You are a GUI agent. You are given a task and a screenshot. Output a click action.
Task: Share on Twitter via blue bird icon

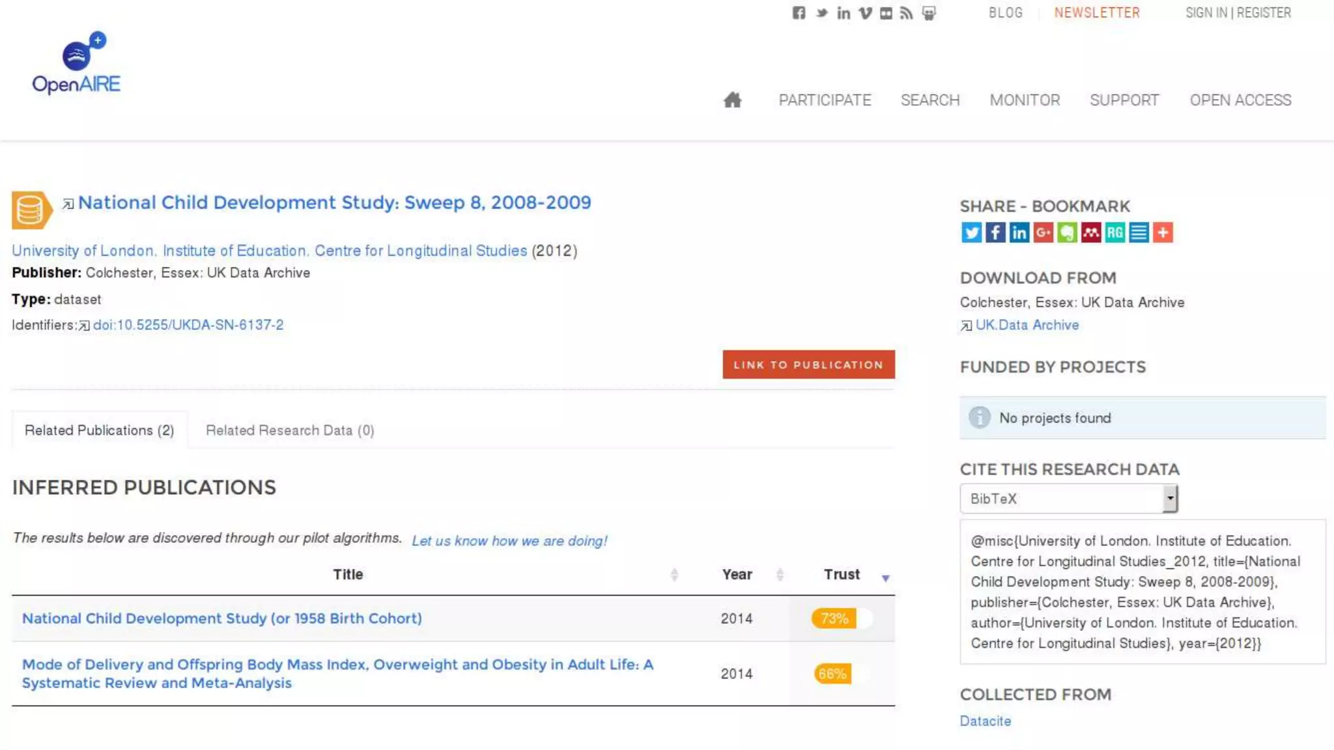pyautogui.click(x=971, y=232)
